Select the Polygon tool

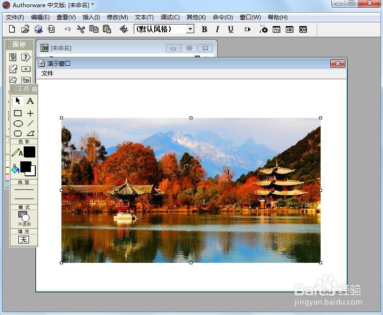[x=30, y=133]
